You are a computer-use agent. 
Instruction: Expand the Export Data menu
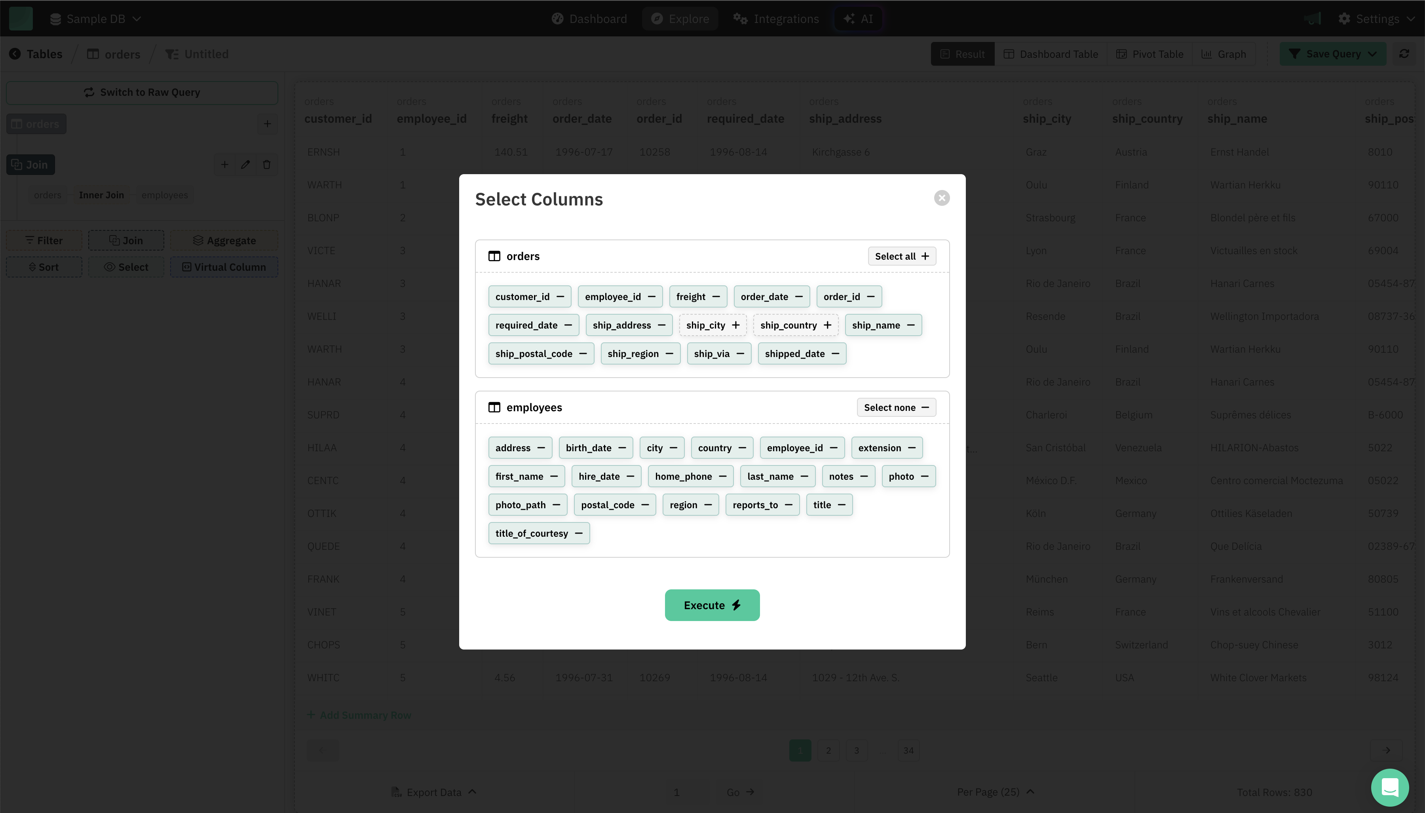pos(434,792)
